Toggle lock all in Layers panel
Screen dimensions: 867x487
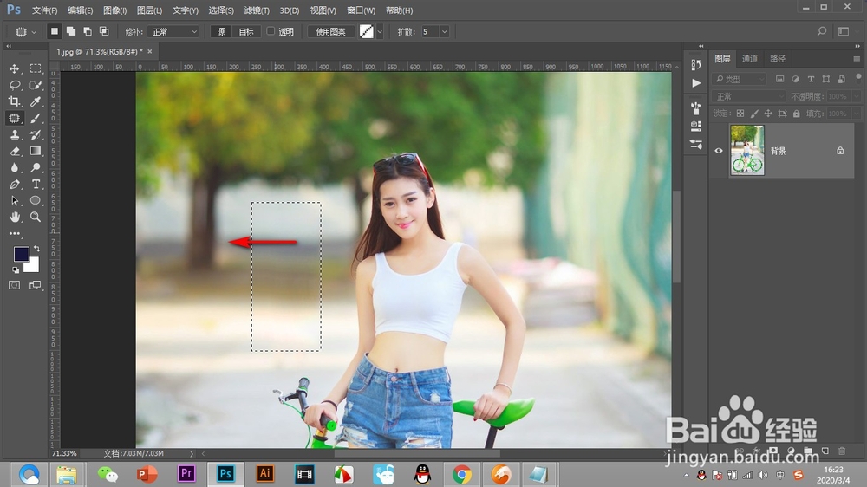click(796, 114)
